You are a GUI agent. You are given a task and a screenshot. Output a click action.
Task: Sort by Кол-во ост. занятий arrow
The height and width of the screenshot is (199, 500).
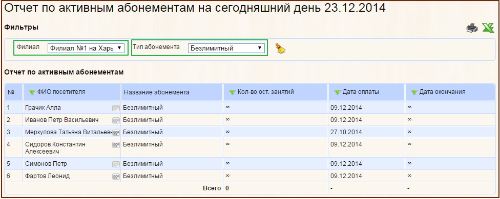233,92
